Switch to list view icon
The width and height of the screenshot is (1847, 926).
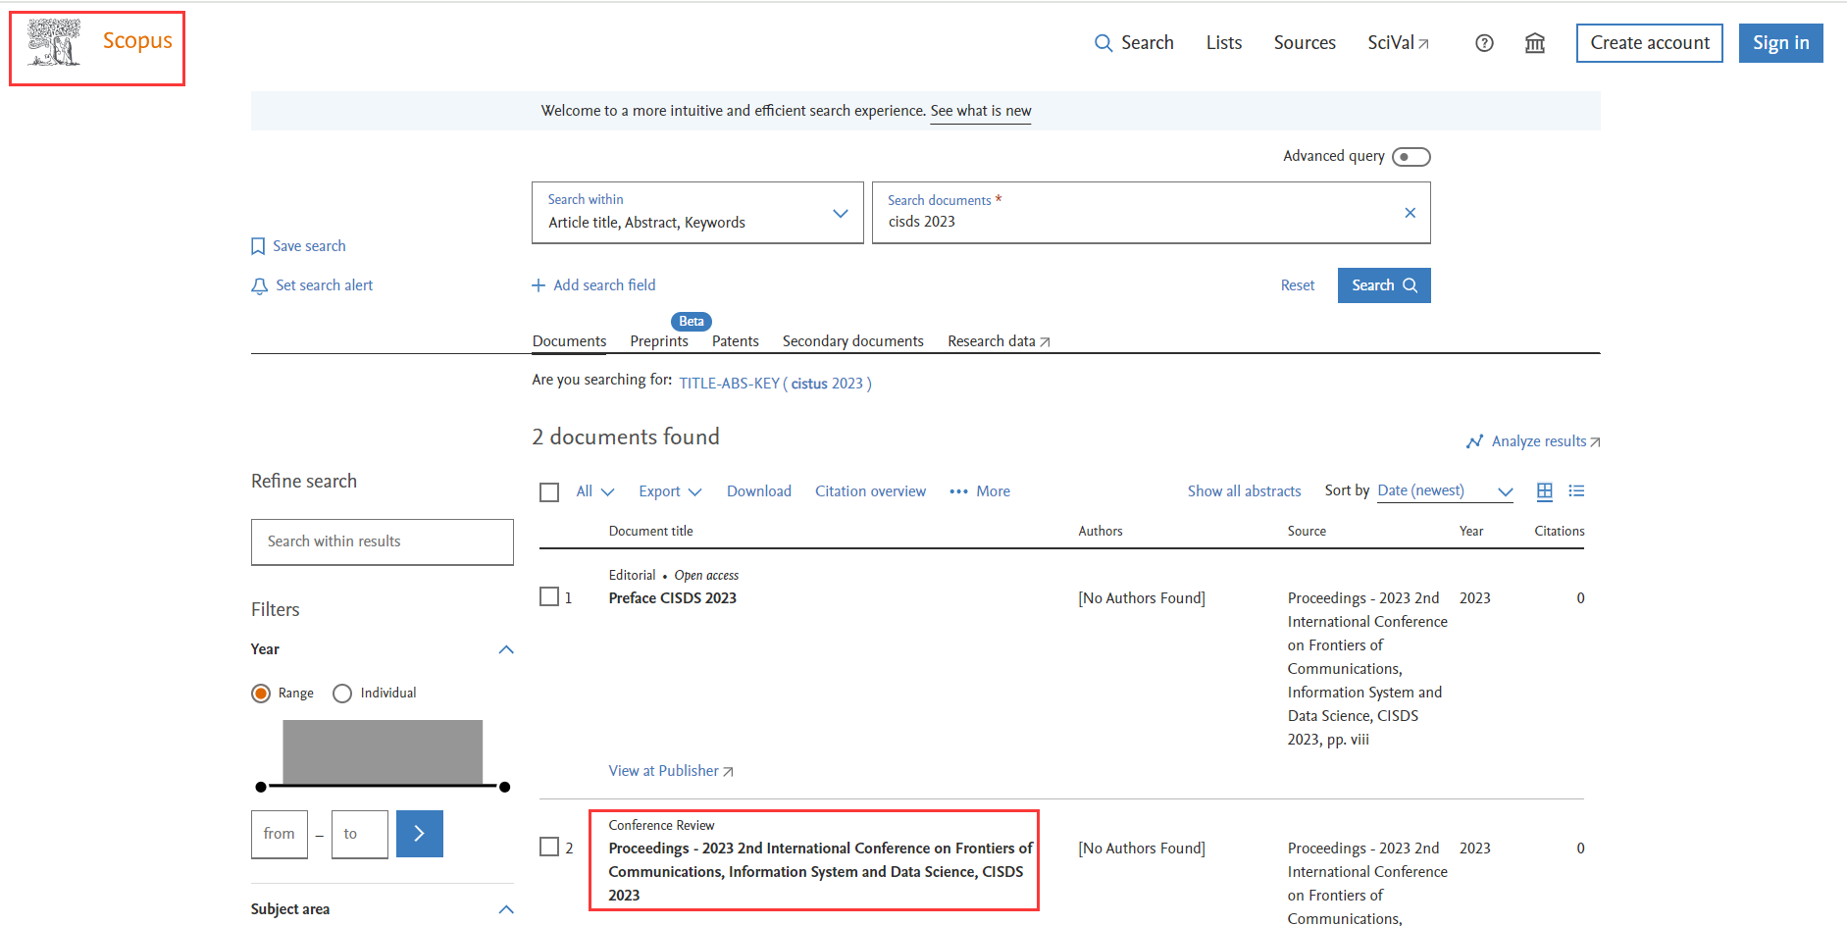coord(1576,491)
